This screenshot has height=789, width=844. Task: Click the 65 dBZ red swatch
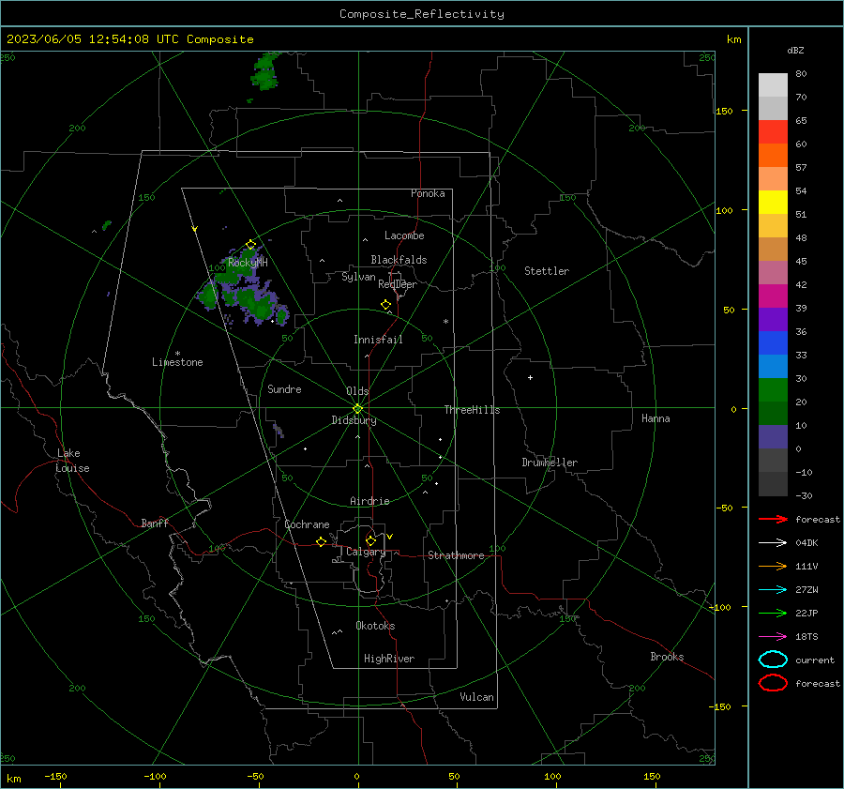tap(773, 132)
